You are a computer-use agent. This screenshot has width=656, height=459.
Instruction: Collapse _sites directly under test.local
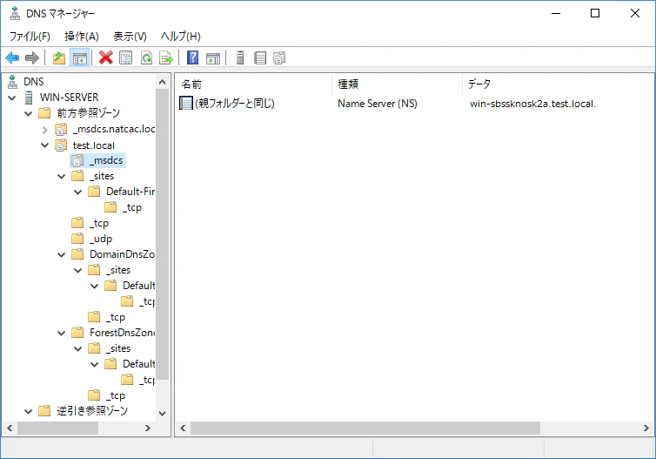(x=62, y=176)
